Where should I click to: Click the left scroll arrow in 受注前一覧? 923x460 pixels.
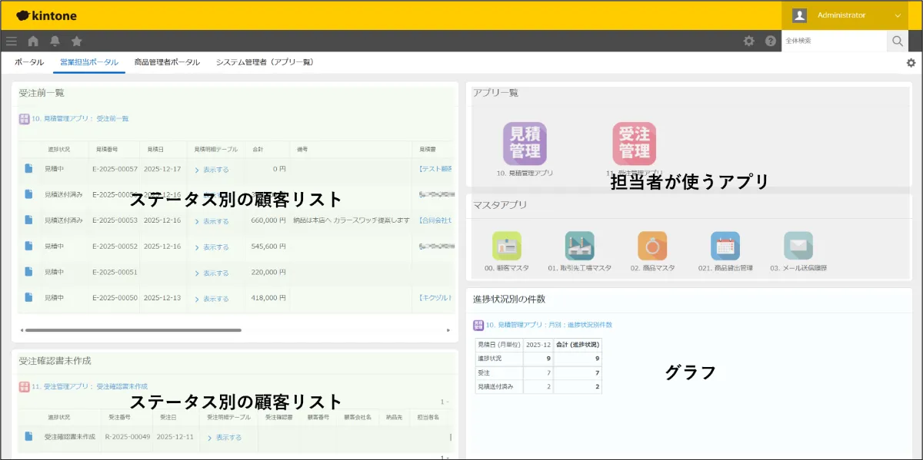tap(22, 330)
